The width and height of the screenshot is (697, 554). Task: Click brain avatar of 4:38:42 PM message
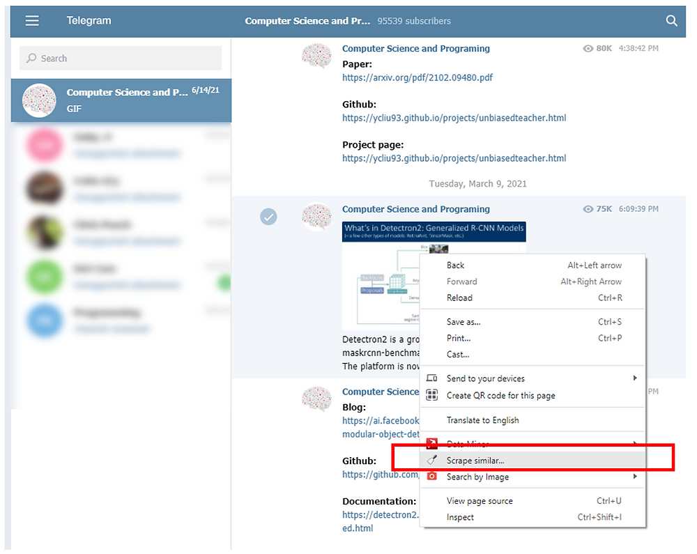tap(316, 56)
